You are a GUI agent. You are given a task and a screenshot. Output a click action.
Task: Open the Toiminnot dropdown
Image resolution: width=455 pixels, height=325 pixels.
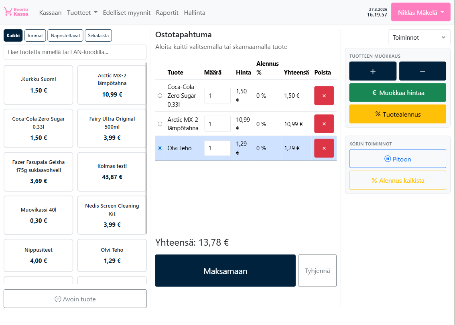point(419,37)
